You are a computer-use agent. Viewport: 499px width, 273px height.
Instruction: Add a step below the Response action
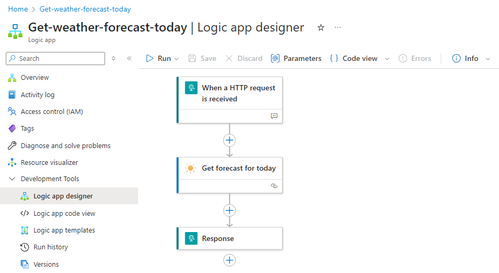pos(230,260)
